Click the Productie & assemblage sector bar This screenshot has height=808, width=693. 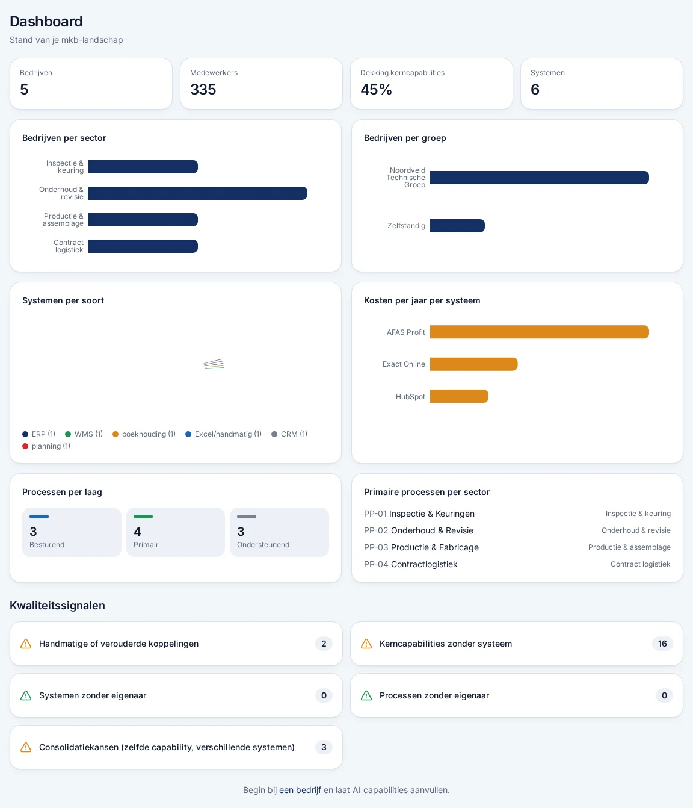click(x=143, y=220)
